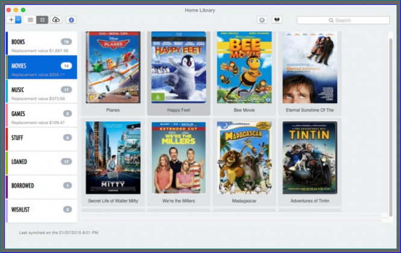
Task: Open the add item dropdown arrow
Action: coord(18,20)
